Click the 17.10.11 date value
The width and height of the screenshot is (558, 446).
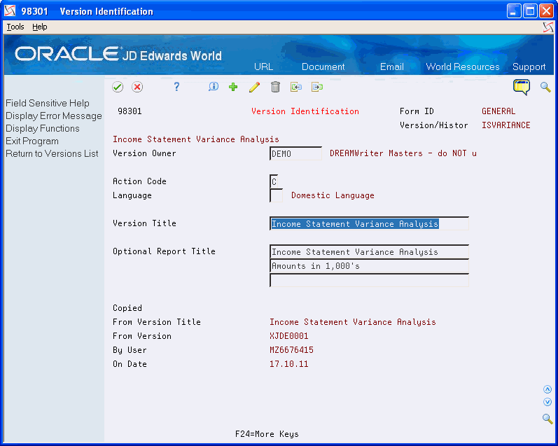coord(289,364)
